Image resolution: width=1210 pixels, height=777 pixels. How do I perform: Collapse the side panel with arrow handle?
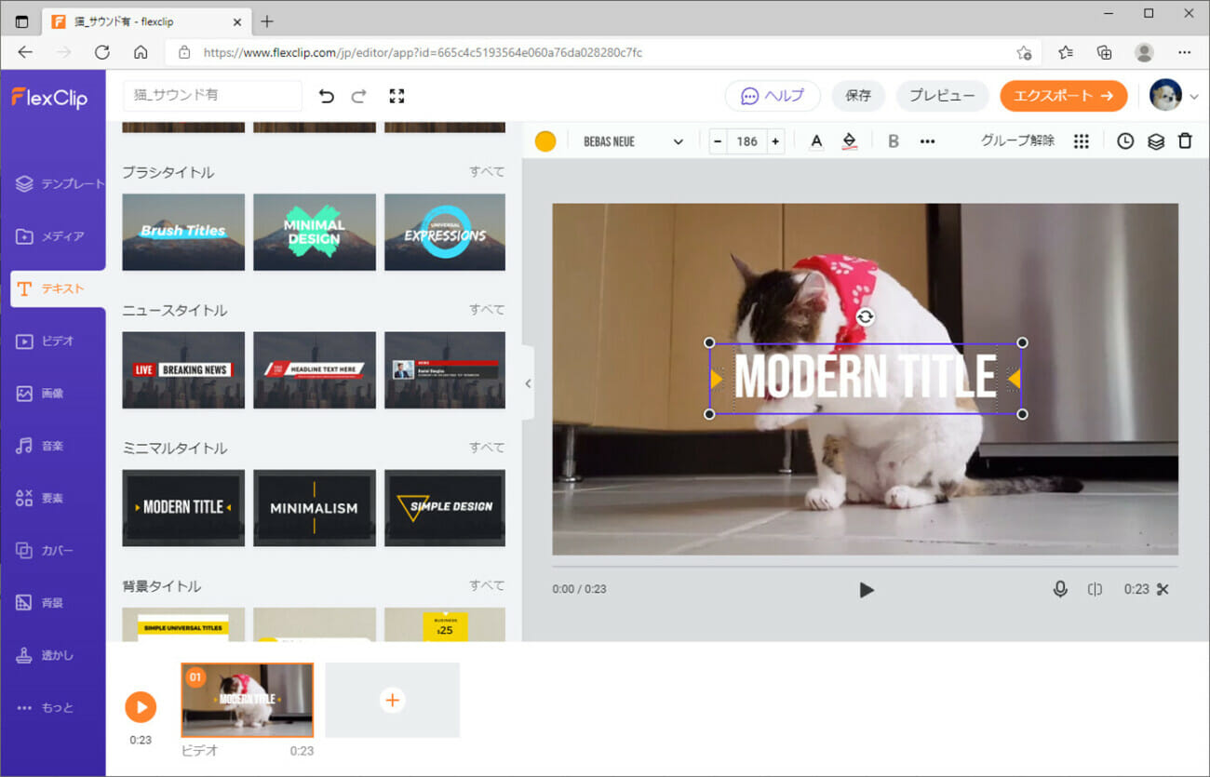coord(528,382)
